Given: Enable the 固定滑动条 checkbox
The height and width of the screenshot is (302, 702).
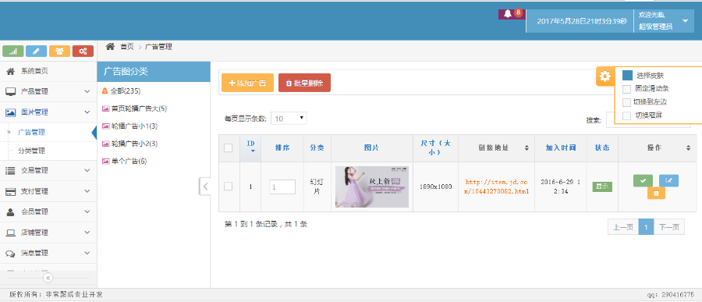Looking at the screenshot, I should click(627, 89).
